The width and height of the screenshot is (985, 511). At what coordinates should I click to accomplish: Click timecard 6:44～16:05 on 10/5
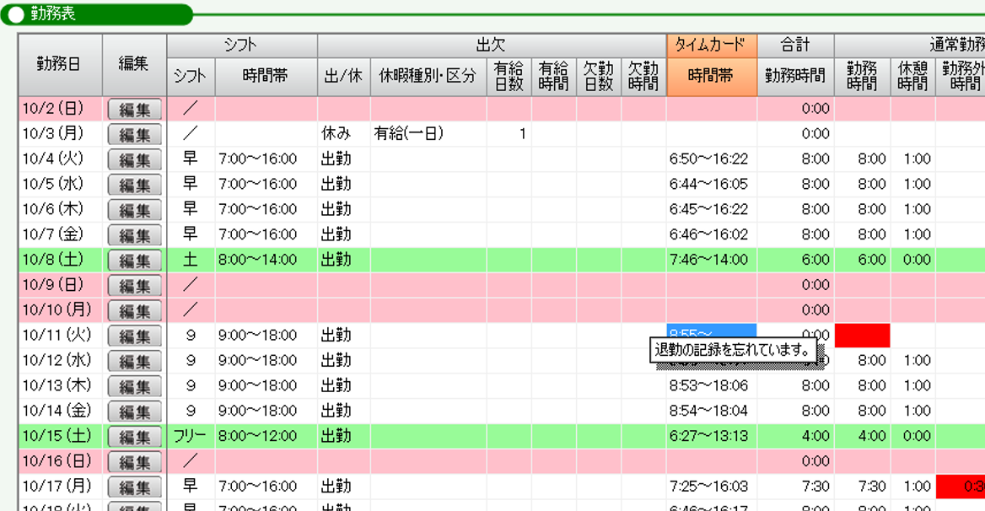click(x=712, y=184)
